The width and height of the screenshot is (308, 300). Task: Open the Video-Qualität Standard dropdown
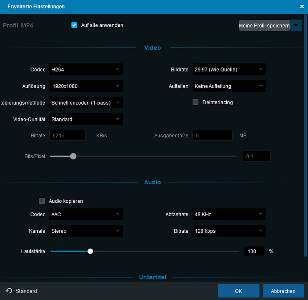(x=86, y=120)
